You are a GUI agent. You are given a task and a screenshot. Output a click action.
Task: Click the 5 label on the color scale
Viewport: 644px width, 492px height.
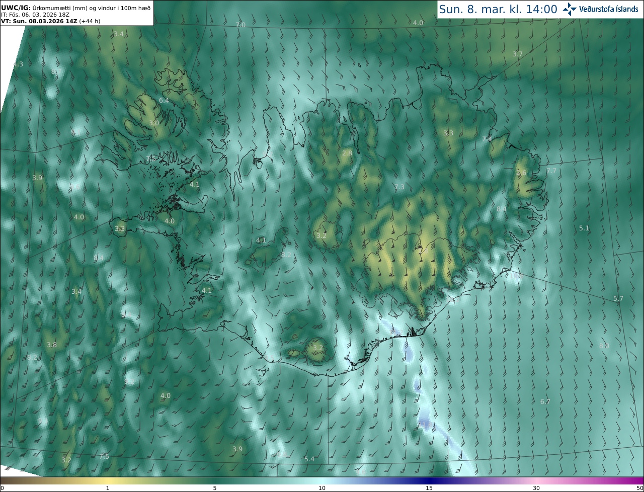click(215, 488)
